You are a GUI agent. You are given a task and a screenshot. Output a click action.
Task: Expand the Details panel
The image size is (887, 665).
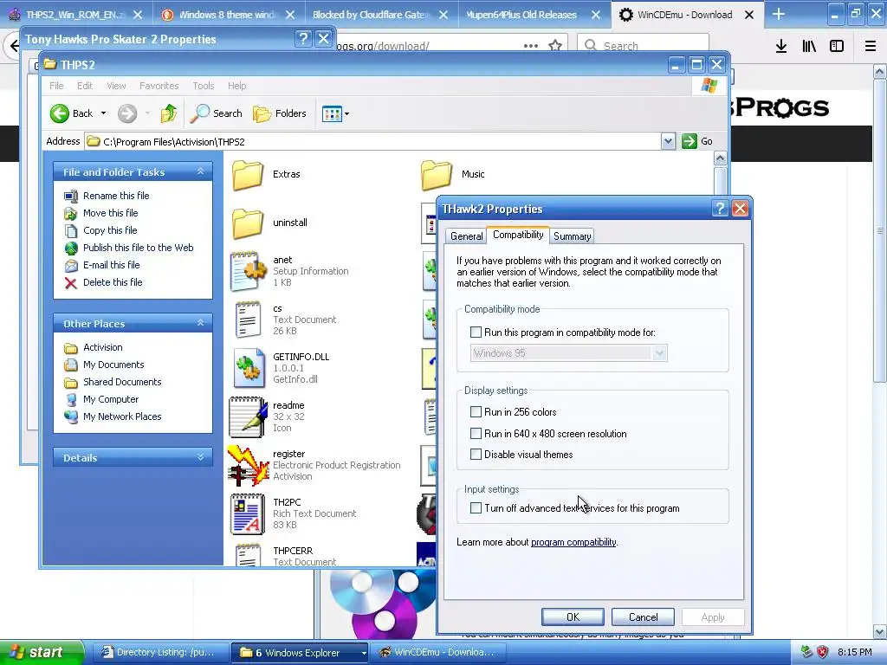[200, 457]
